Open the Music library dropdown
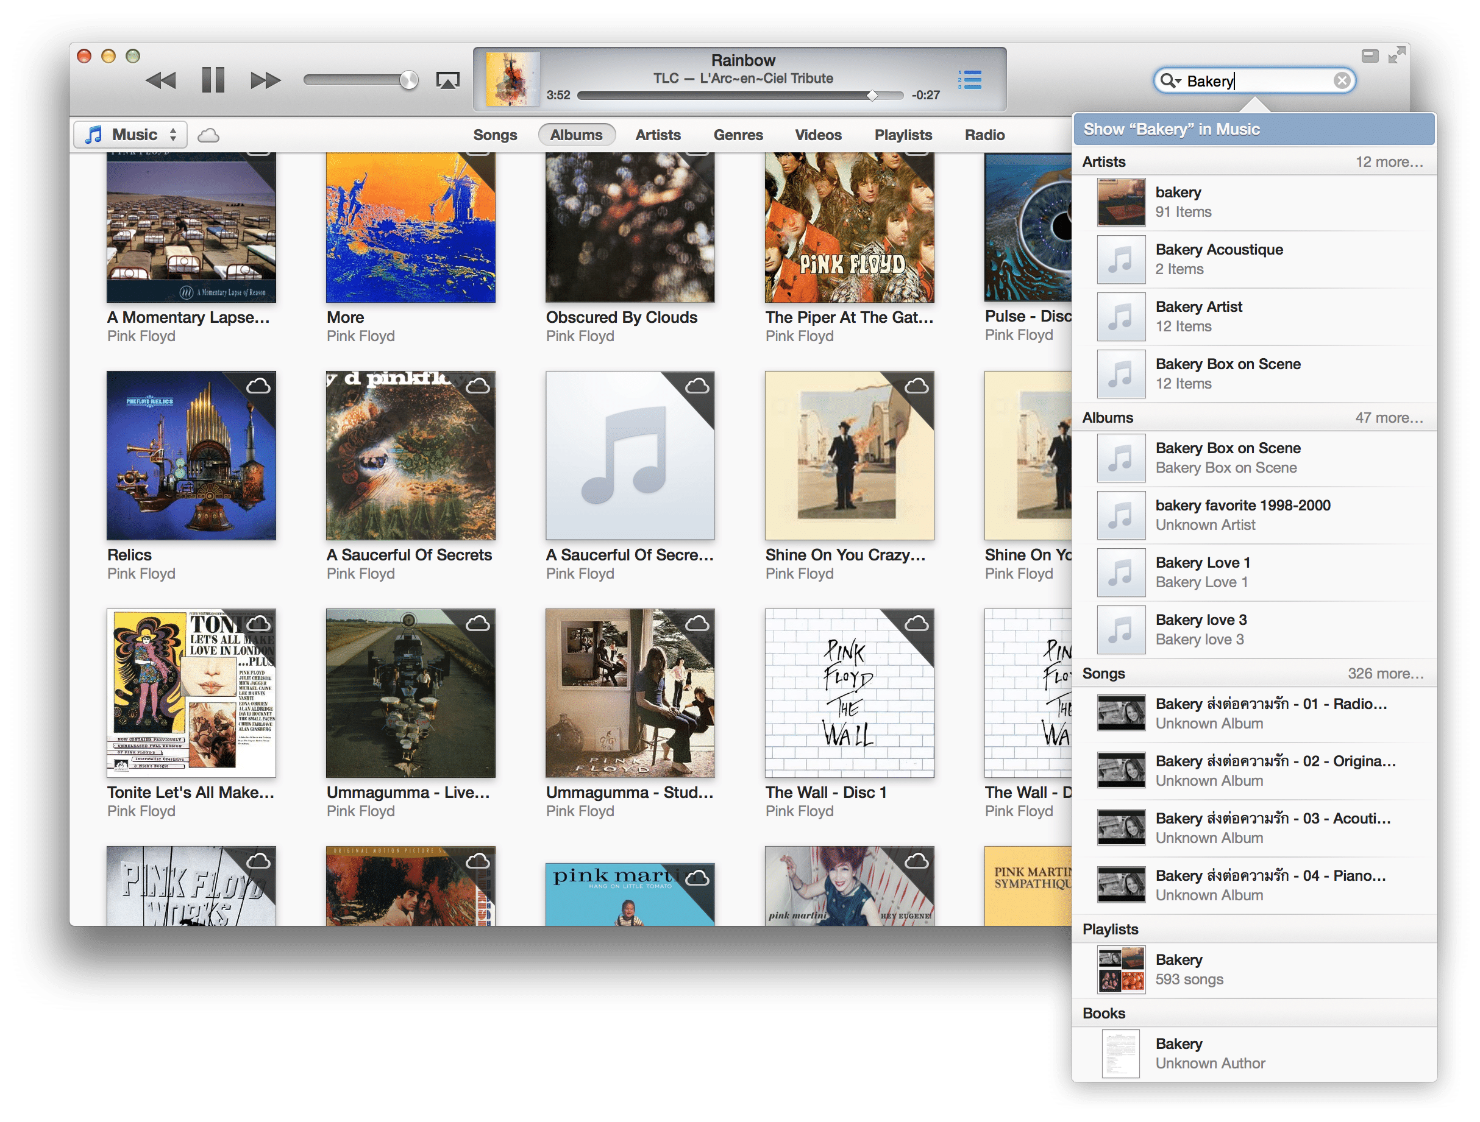This screenshot has width=1480, height=1122. point(130,135)
